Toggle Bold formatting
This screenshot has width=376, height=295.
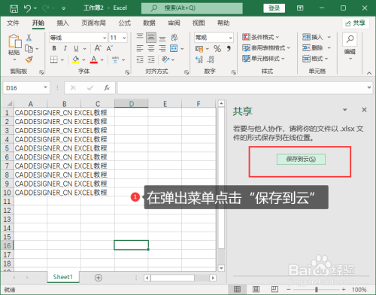click(x=54, y=48)
